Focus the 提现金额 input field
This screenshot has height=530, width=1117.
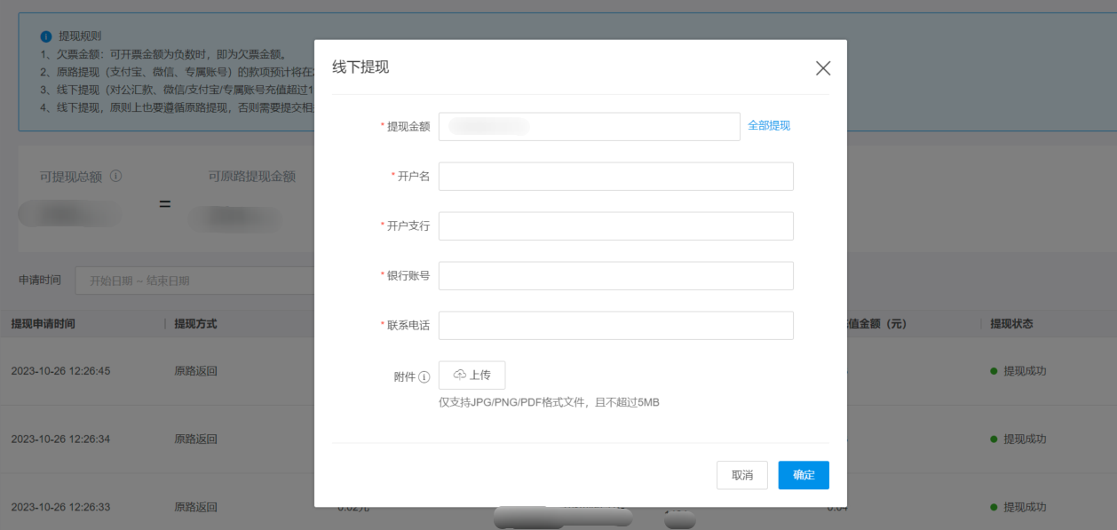[x=589, y=127]
